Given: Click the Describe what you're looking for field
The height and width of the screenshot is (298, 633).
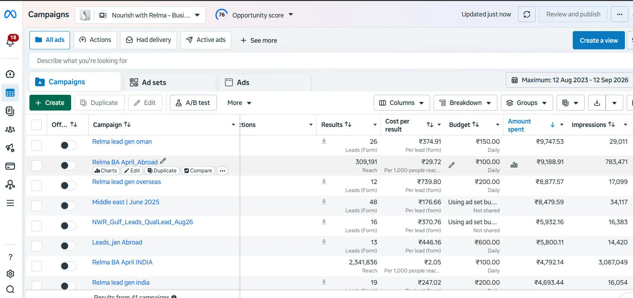Looking at the screenshot, I should [331, 61].
